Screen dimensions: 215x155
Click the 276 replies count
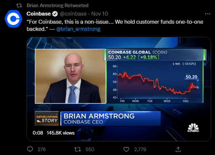(x=42, y=149)
